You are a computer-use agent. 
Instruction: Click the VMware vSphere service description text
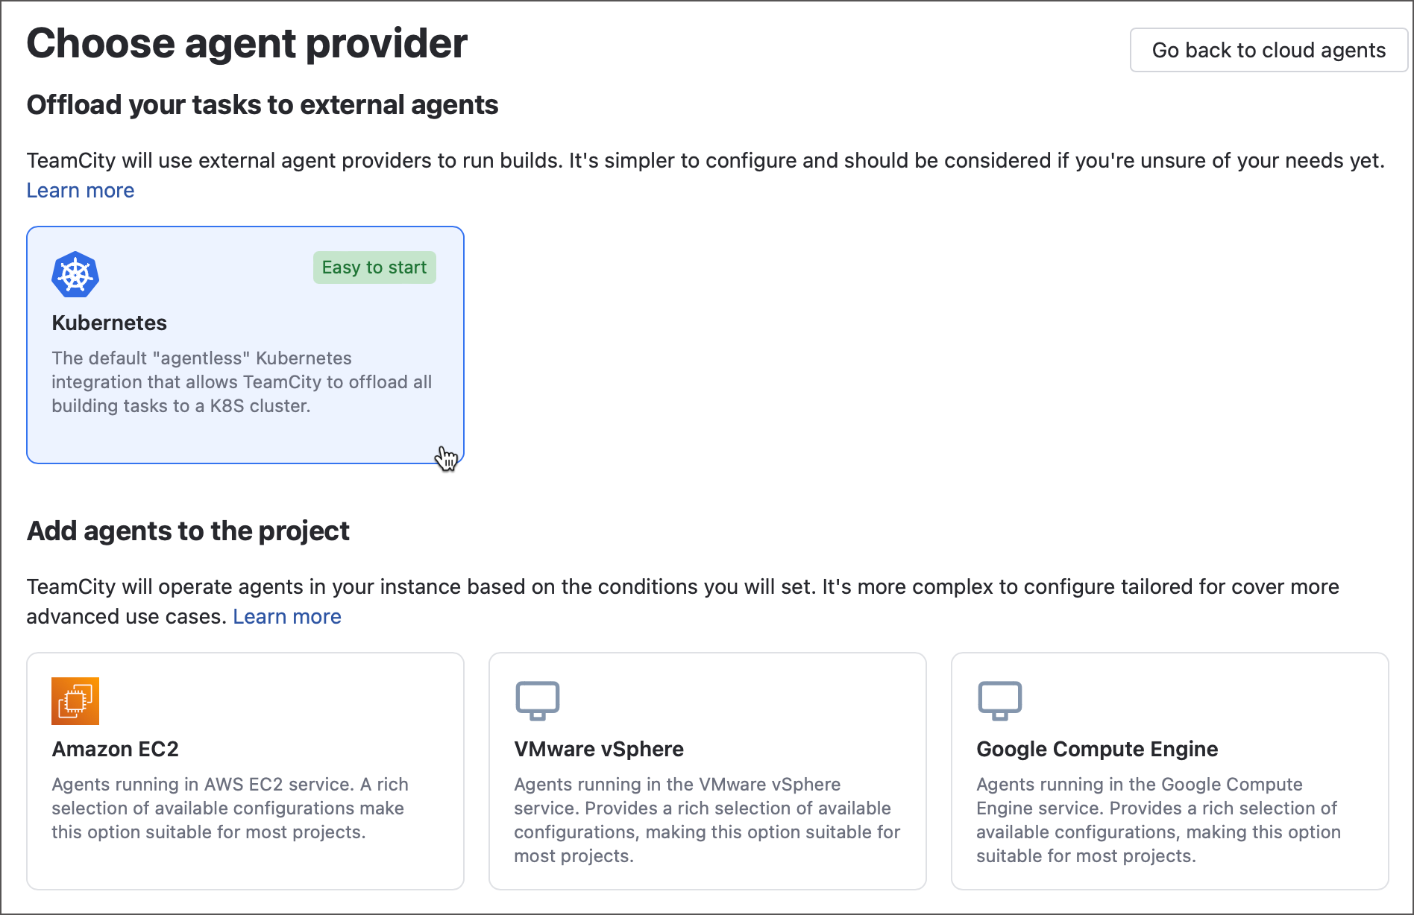(707, 820)
